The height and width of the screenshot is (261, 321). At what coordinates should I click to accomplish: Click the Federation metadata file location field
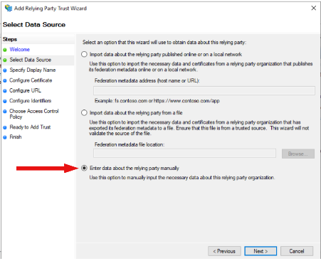tap(184, 154)
